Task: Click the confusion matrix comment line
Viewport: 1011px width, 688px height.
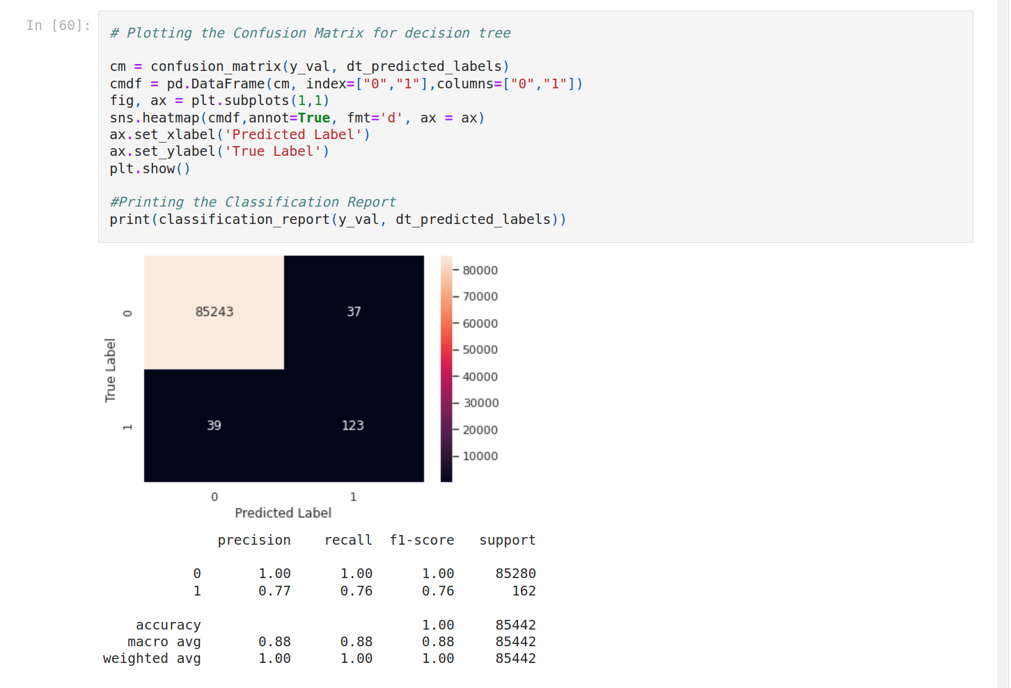Action: click(x=310, y=33)
